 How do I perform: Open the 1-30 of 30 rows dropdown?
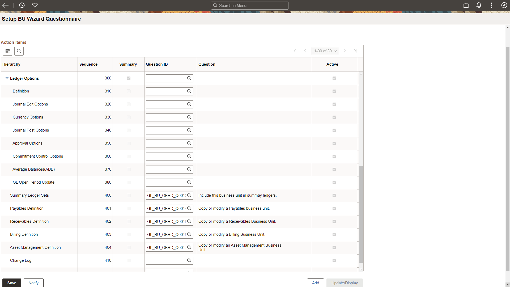point(325,51)
